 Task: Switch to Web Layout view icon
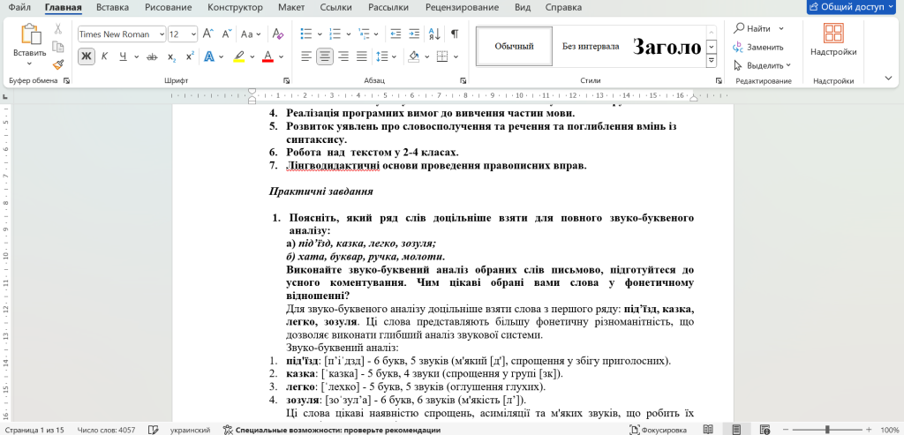765,430
